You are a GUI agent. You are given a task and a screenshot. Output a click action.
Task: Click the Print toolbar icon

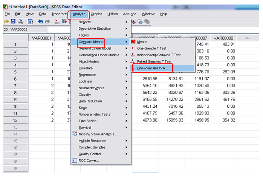tap(21, 22)
